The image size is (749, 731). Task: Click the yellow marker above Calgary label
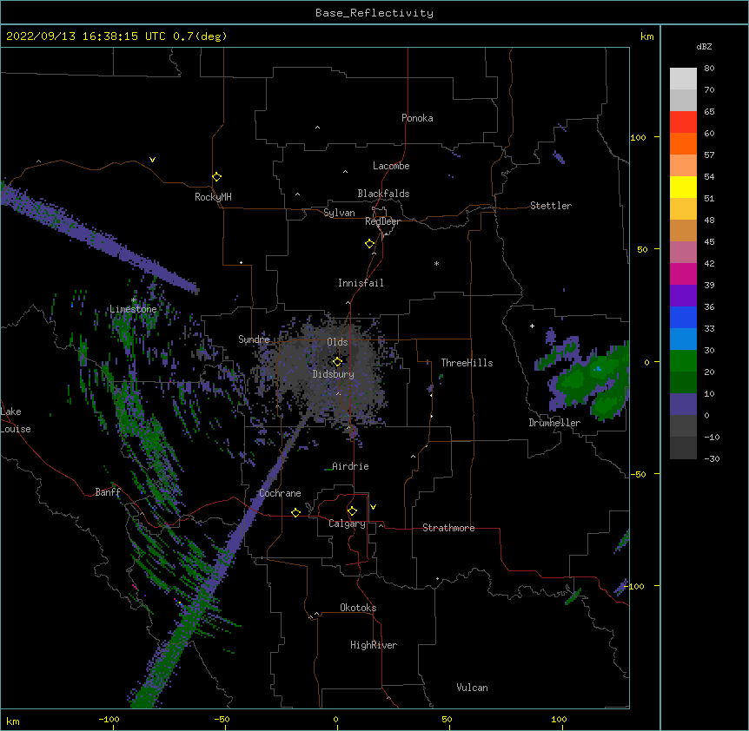point(352,511)
